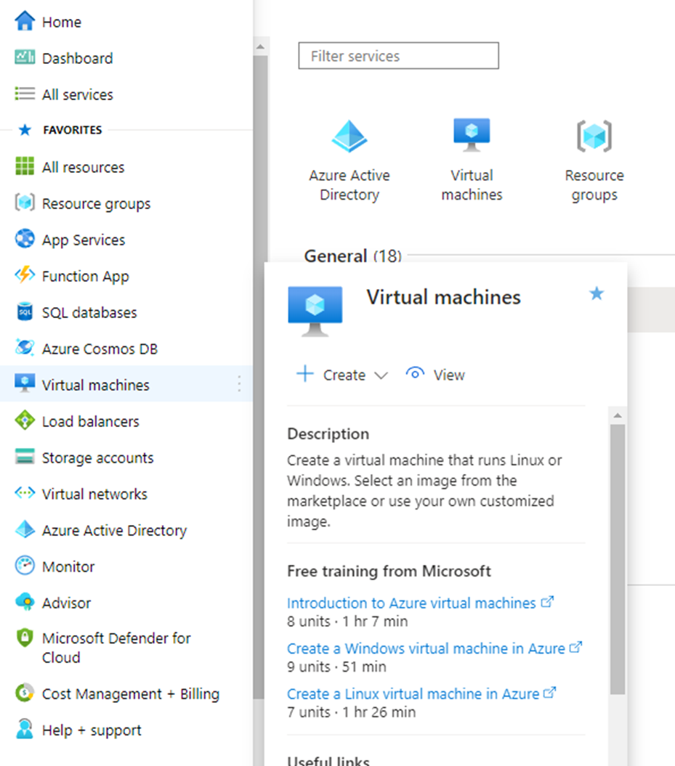This screenshot has width=675, height=766.
Task: Select Storage accounts in the sidebar
Action: tap(98, 457)
